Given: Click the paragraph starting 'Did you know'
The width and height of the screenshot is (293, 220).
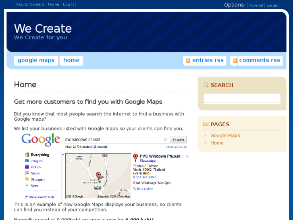Looking at the screenshot, I should point(99,117).
